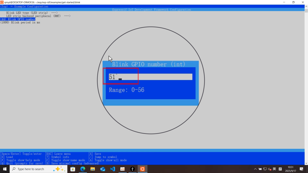Check battery status tray icon

pyautogui.click(x=260, y=169)
